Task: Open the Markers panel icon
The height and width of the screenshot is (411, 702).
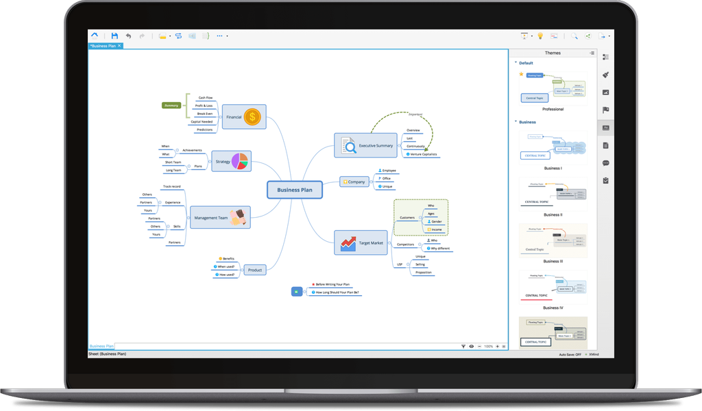Action: tap(606, 110)
